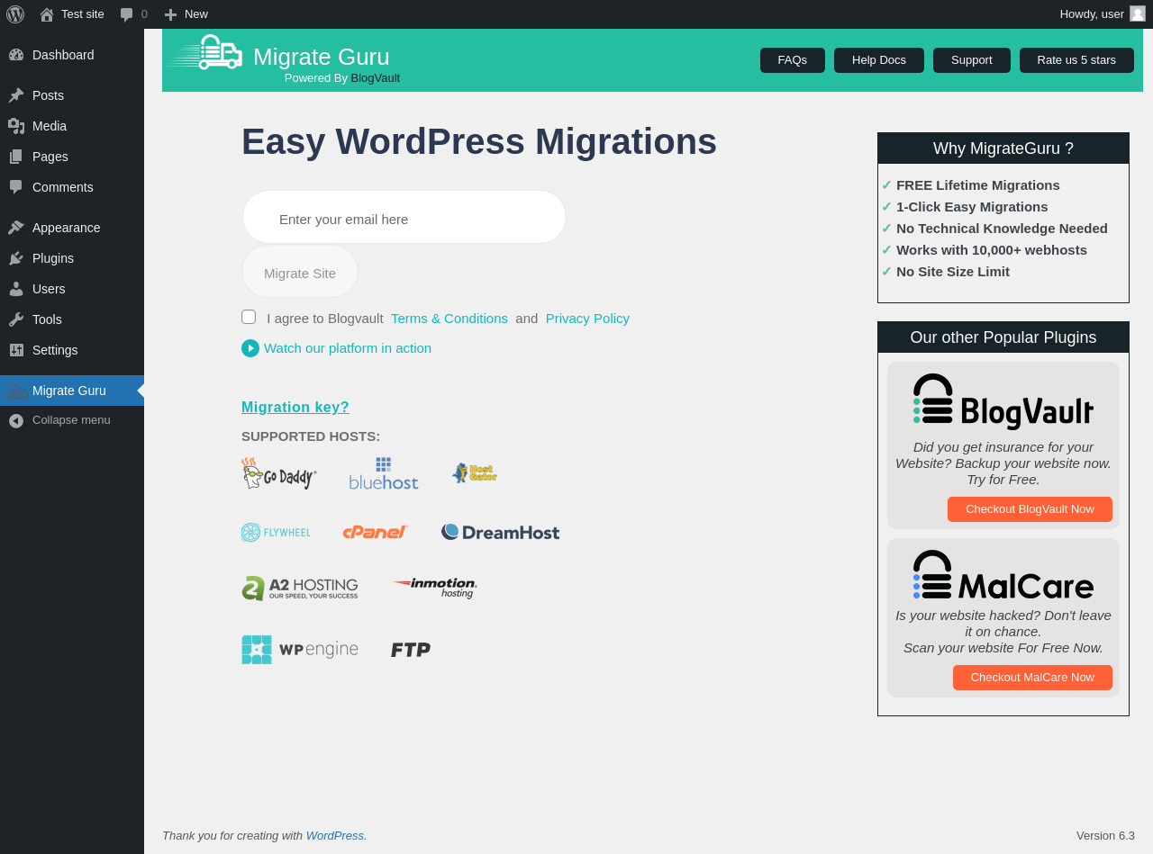Click the Media library icon
This screenshot has width=1153, height=854.
click(16, 126)
